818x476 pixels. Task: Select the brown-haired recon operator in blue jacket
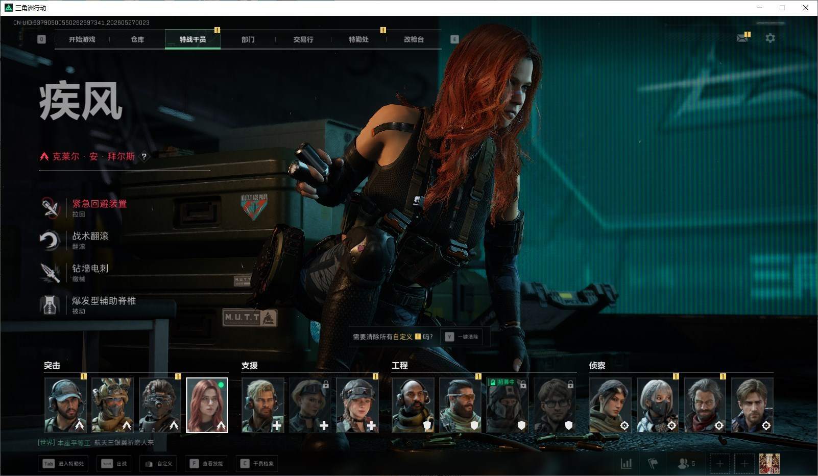click(x=752, y=405)
